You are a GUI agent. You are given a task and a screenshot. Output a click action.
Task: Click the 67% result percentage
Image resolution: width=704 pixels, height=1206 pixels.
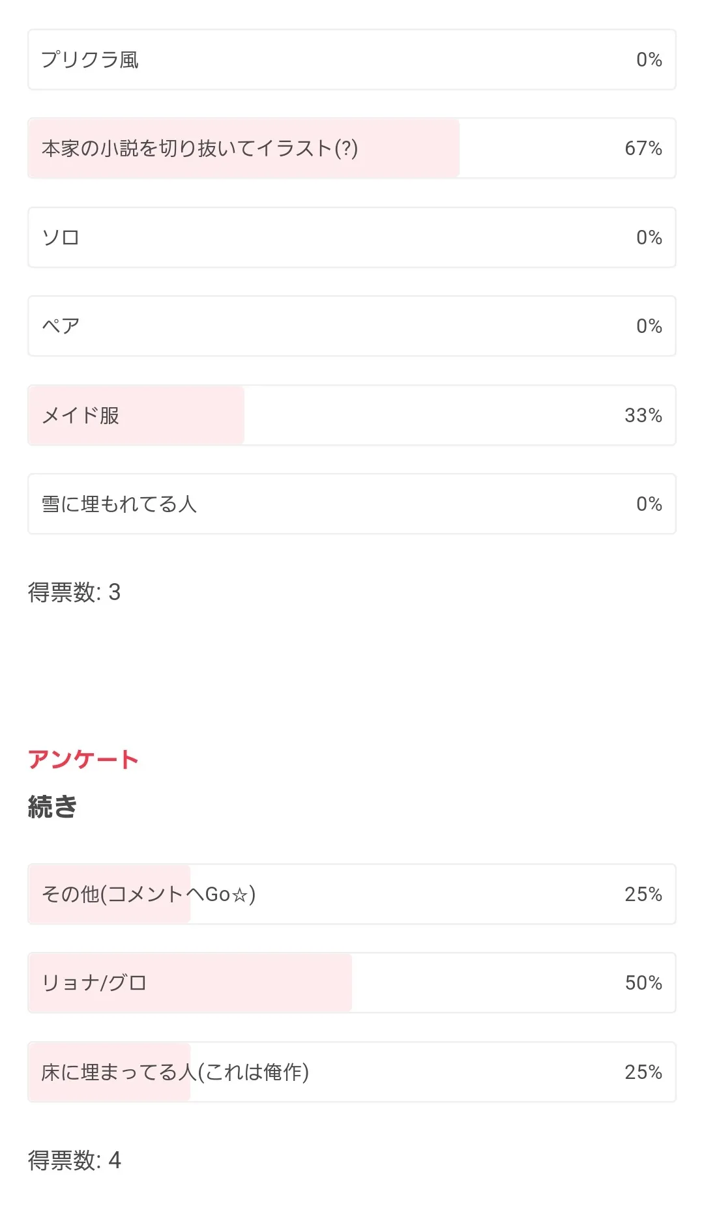click(x=643, y=149)
